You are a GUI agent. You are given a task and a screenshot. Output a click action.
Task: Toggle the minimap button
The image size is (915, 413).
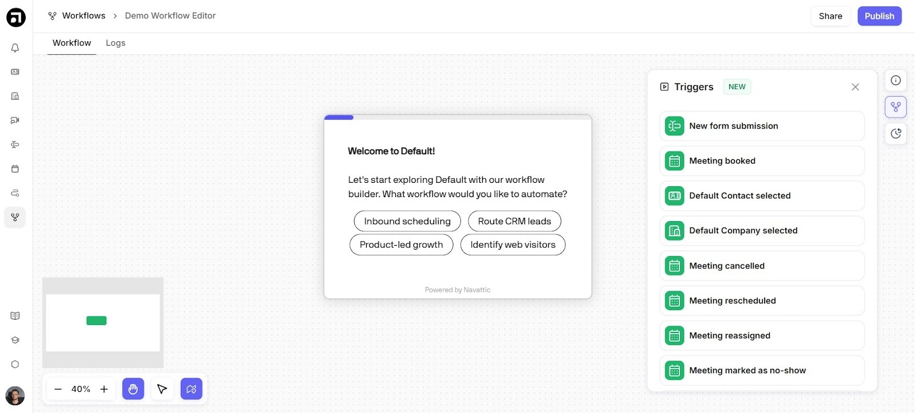(x=192, y=389)
